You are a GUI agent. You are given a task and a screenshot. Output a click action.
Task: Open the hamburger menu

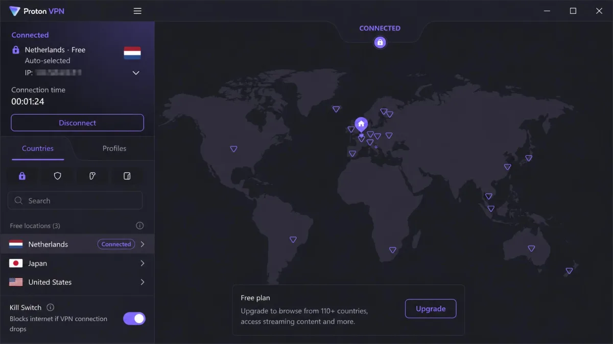[x=137, y=11]
